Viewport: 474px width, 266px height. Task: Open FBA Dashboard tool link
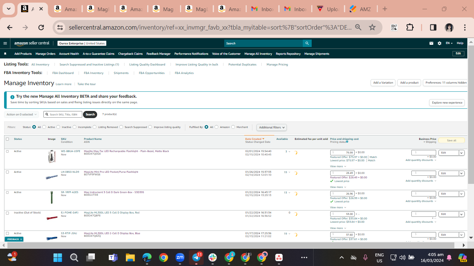pyautogui.click(x=63, y=73)
